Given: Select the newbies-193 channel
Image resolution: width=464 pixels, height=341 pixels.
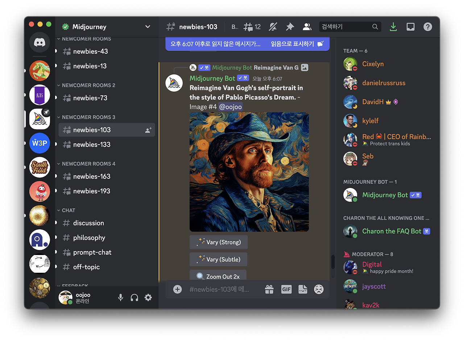Looking at the screenshot, I should (x=107, y=191).
